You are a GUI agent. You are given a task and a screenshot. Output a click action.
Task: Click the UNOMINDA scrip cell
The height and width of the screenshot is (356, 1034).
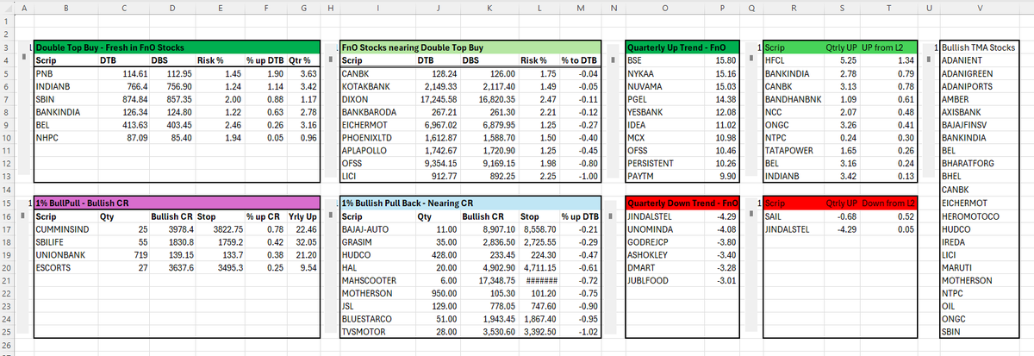coord(665,230)
